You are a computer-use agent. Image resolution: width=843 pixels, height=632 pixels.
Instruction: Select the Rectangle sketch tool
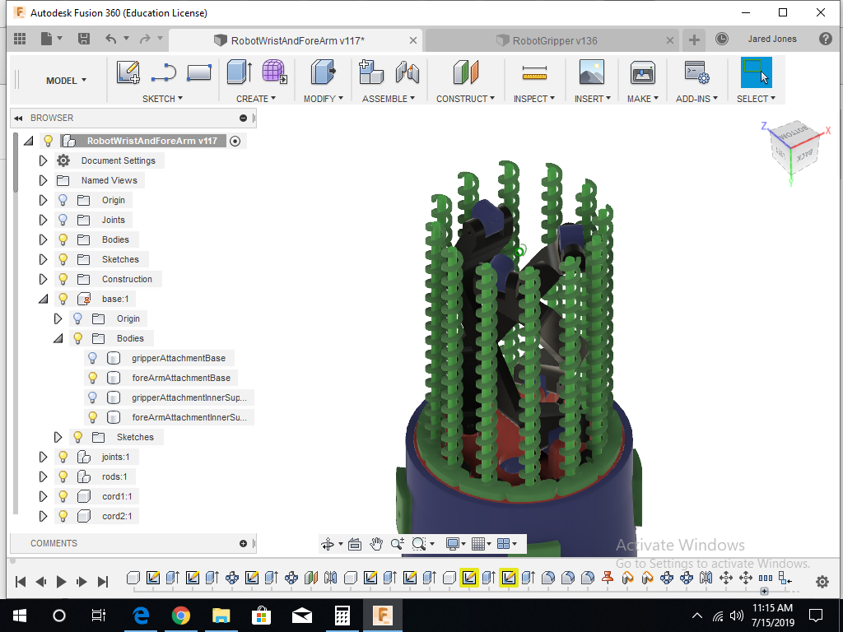tap(199, 72)
